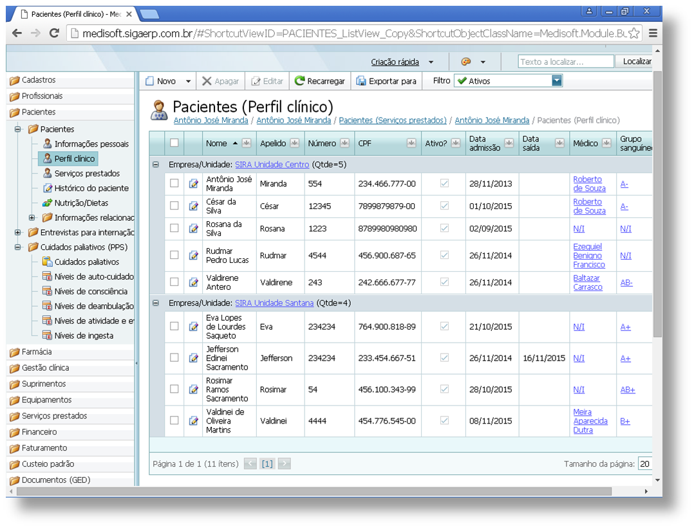Open Faturamento navigation group
The width and height of the screenshot is (694, 529).
(71, 447)
